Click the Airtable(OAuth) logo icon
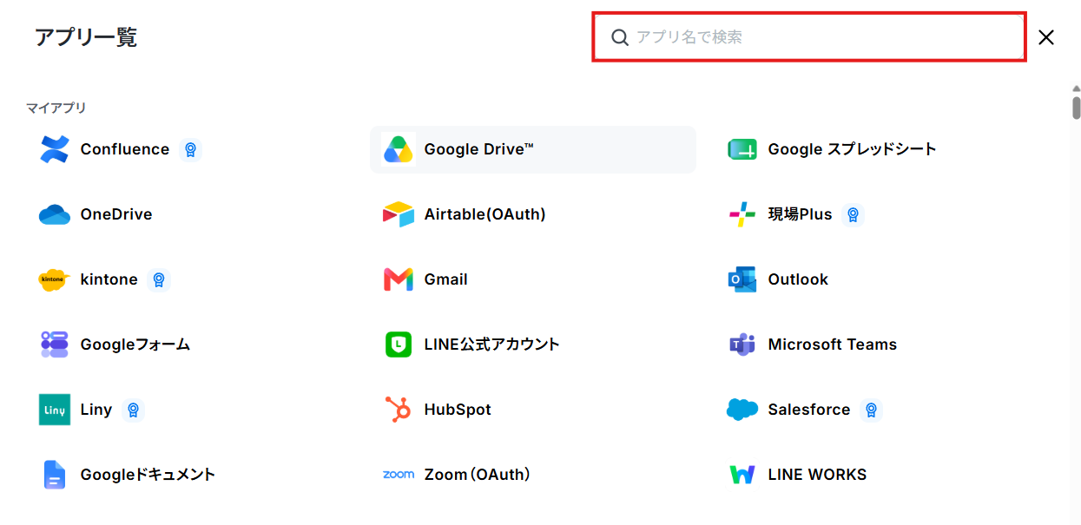 [x=399, y=214]
